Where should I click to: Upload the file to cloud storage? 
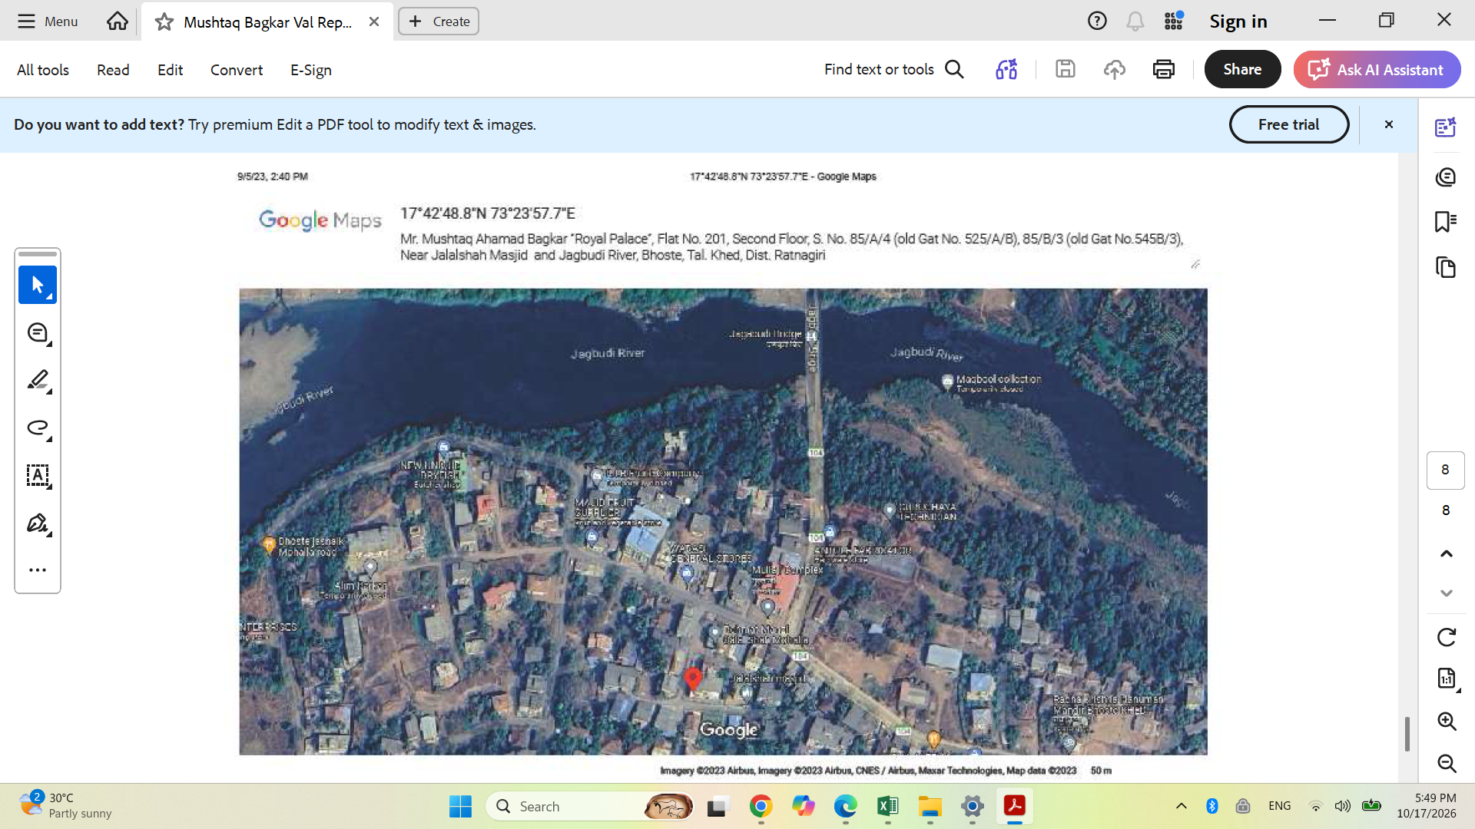[x=1115, y=70]
